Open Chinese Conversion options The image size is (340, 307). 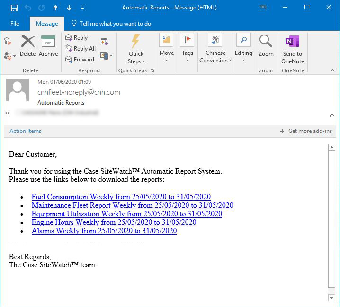tap(215, 48)
